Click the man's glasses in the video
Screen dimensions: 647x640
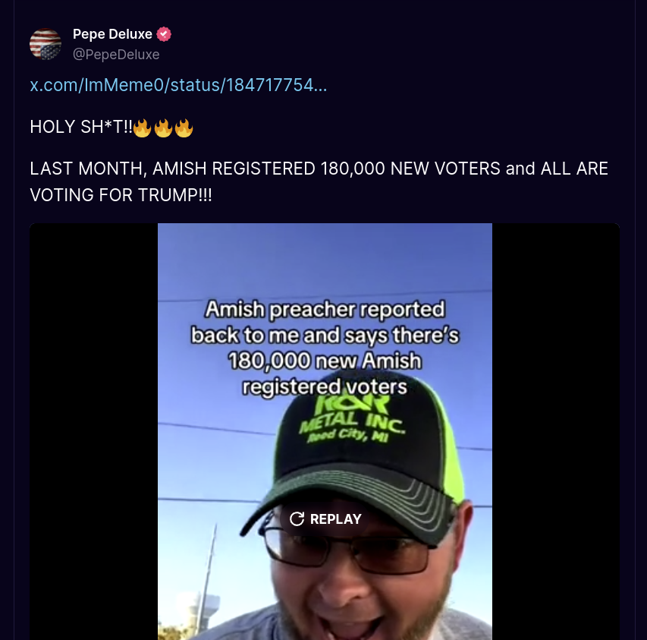click(x=347, y=549)
